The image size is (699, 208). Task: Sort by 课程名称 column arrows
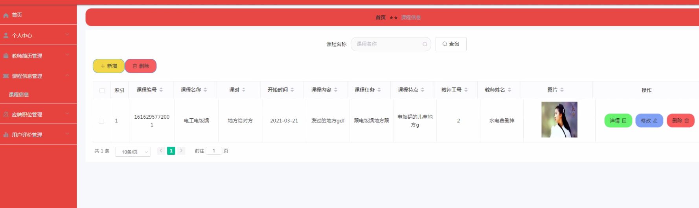click(205, 90)
